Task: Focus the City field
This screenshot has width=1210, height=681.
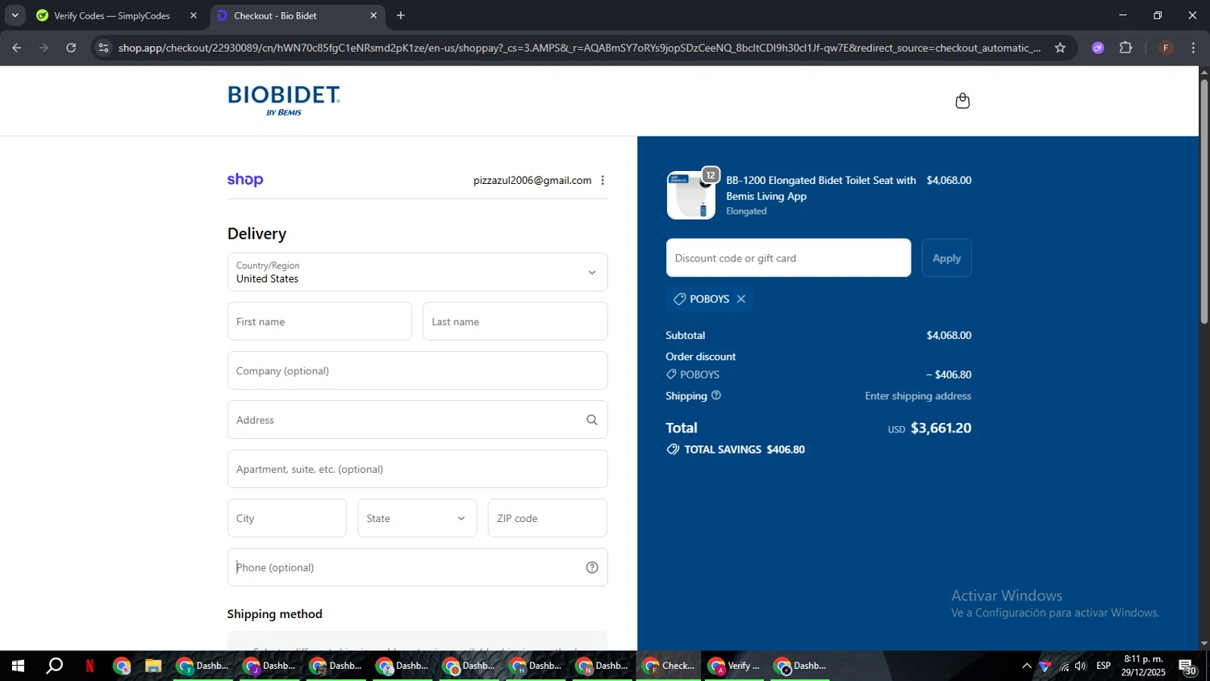Action: click(286, 518)
